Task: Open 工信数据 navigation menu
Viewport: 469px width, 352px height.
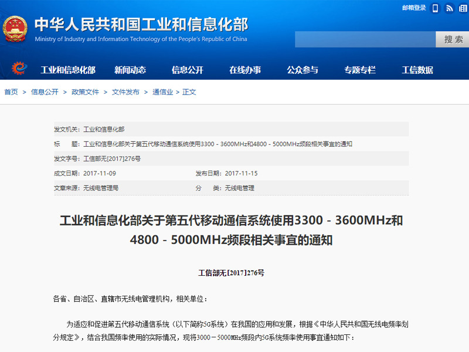Action: coord(417,70)
